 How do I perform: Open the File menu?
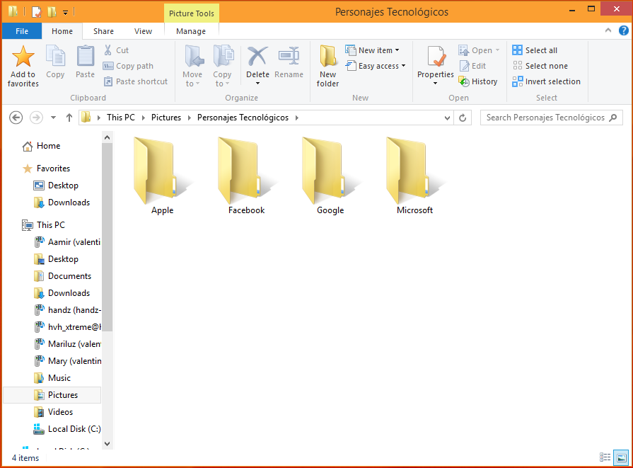pyautogui.click(x=22, y=31)
